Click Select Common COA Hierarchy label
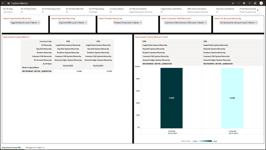 176,18
